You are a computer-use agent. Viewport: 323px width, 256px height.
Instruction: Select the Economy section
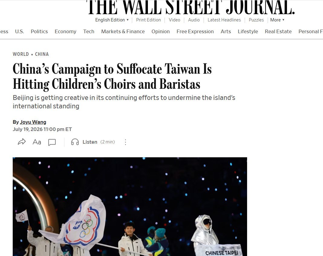tap(66, 31)
